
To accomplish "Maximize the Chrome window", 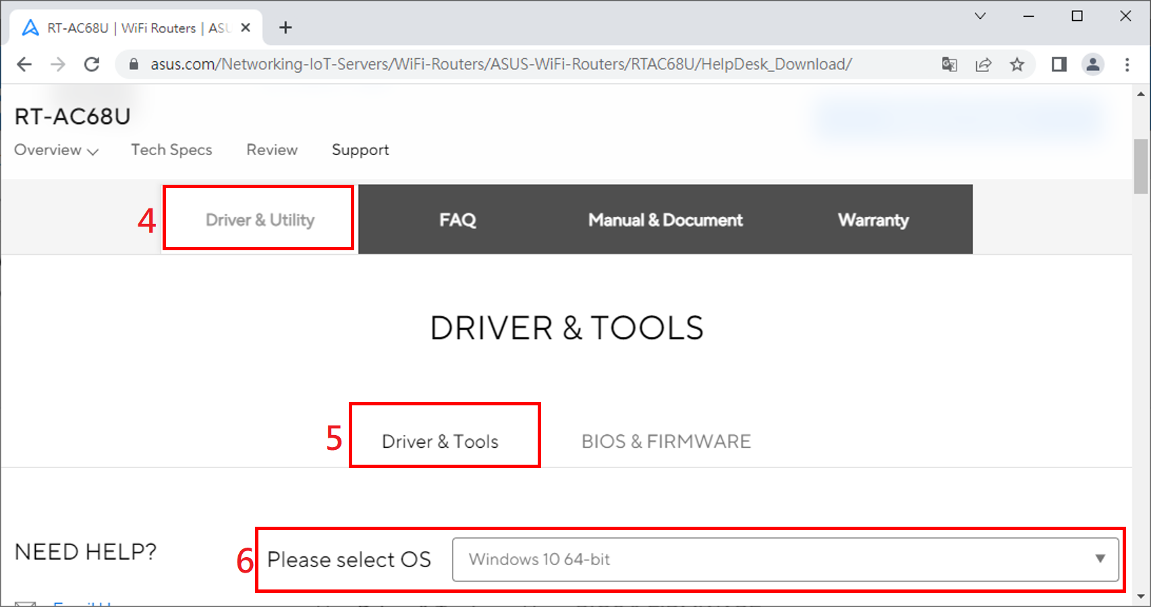I will click(x=1077, y=16).
